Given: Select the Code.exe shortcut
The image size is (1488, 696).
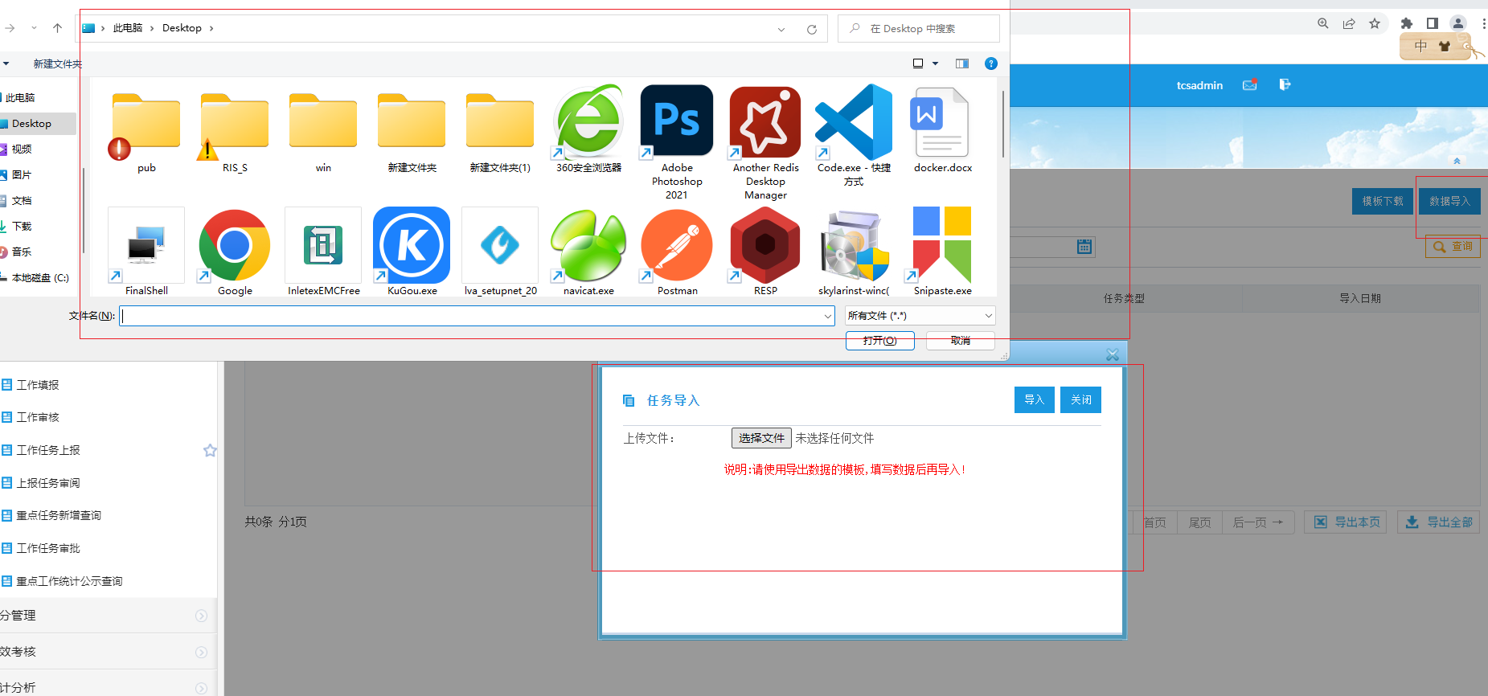Looking at the screenshot, I should coord(854,137).
